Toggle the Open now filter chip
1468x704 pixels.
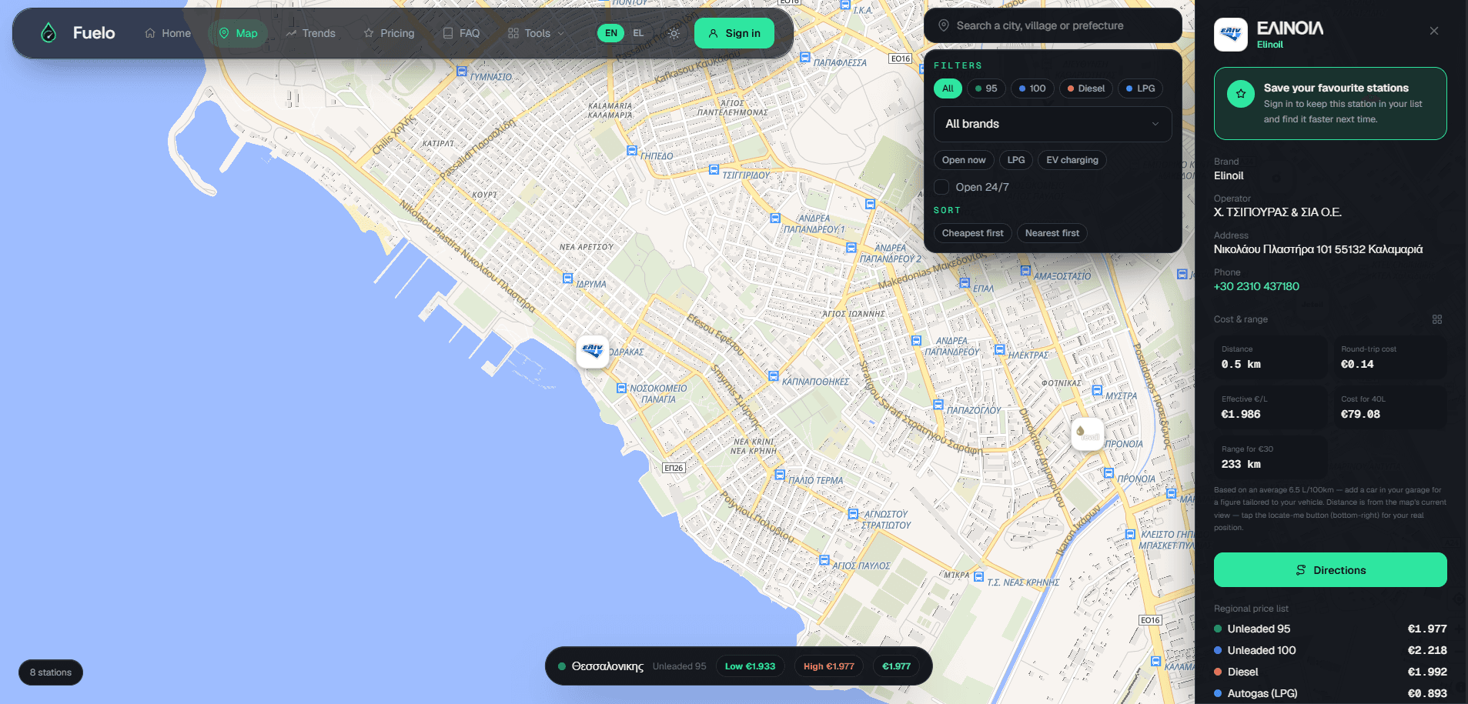click(964, 160)
